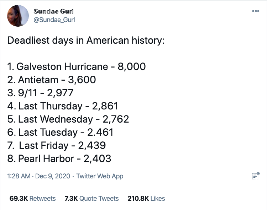This screenshot has width=267, height=210.
Task: Click the 1:28 AM timestamp
Action: pyautogui.click(x=19, y=176)
